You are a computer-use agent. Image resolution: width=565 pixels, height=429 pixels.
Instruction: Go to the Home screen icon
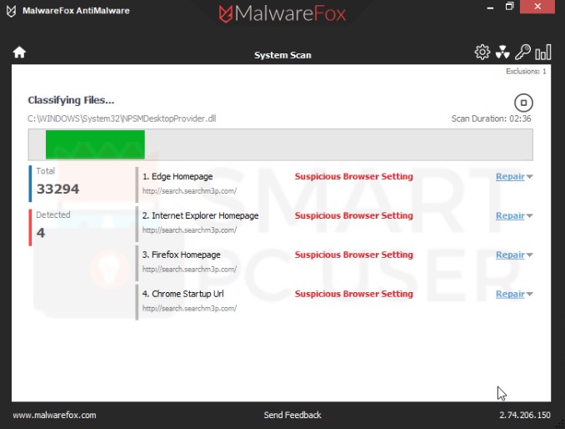[19, 53]
